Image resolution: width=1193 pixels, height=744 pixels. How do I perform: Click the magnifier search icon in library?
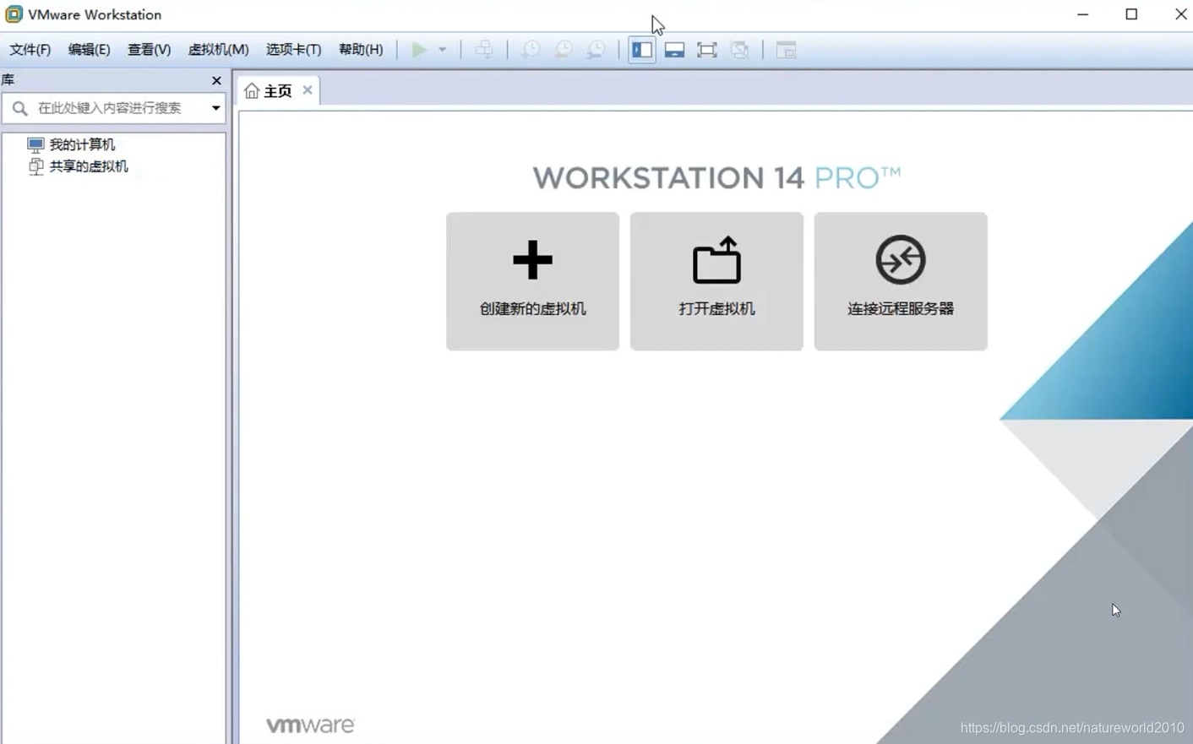[20, 108]
